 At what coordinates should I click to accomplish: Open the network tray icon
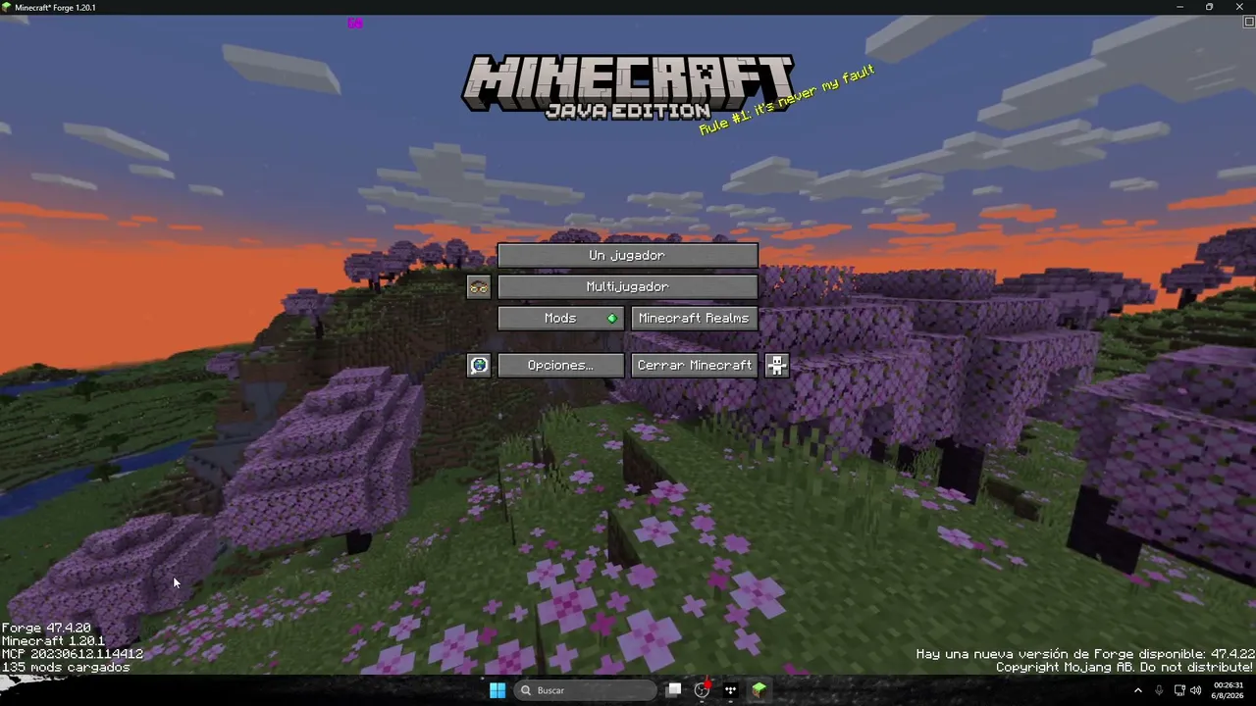tap(1179, 690)
